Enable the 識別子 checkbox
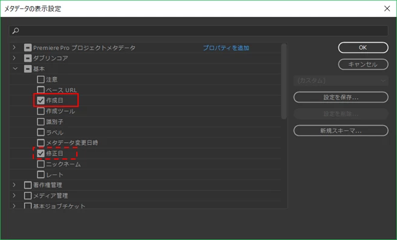This screenshot has width=397, height=240. 41,122
